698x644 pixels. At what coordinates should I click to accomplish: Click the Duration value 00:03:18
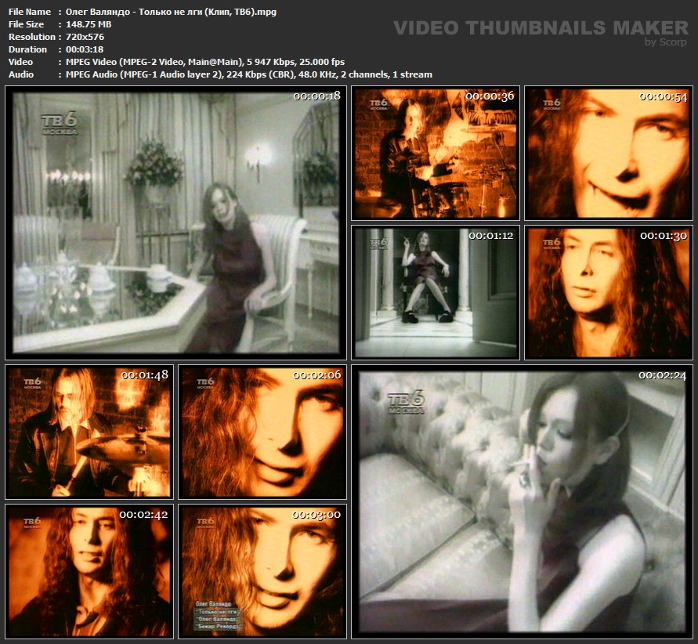pyautogui.click(x=85, y=49)
